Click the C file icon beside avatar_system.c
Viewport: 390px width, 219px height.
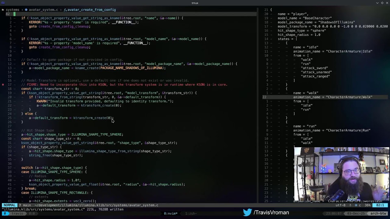click(x=26, y=10)
